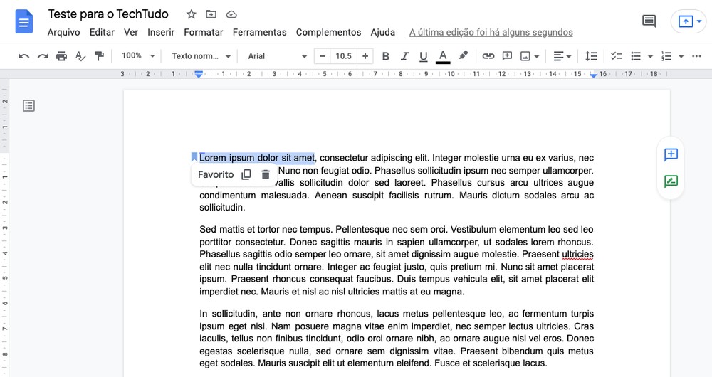Increase font size with plus button
This screenshot has width=712, height=377.
365,56
